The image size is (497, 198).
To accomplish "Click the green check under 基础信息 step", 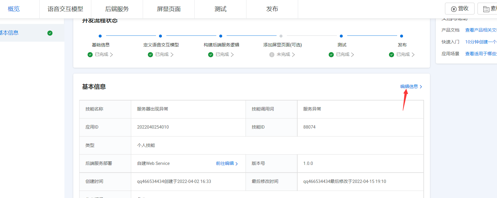I will (90, 55).
